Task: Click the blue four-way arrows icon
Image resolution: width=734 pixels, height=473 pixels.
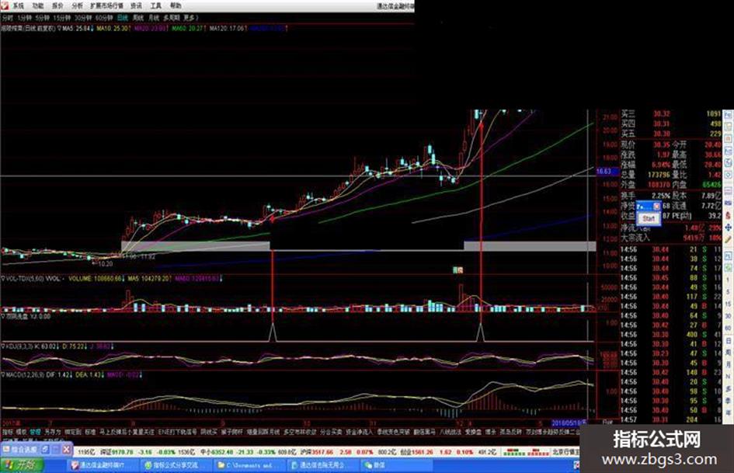Action: [x=729, y=228]
